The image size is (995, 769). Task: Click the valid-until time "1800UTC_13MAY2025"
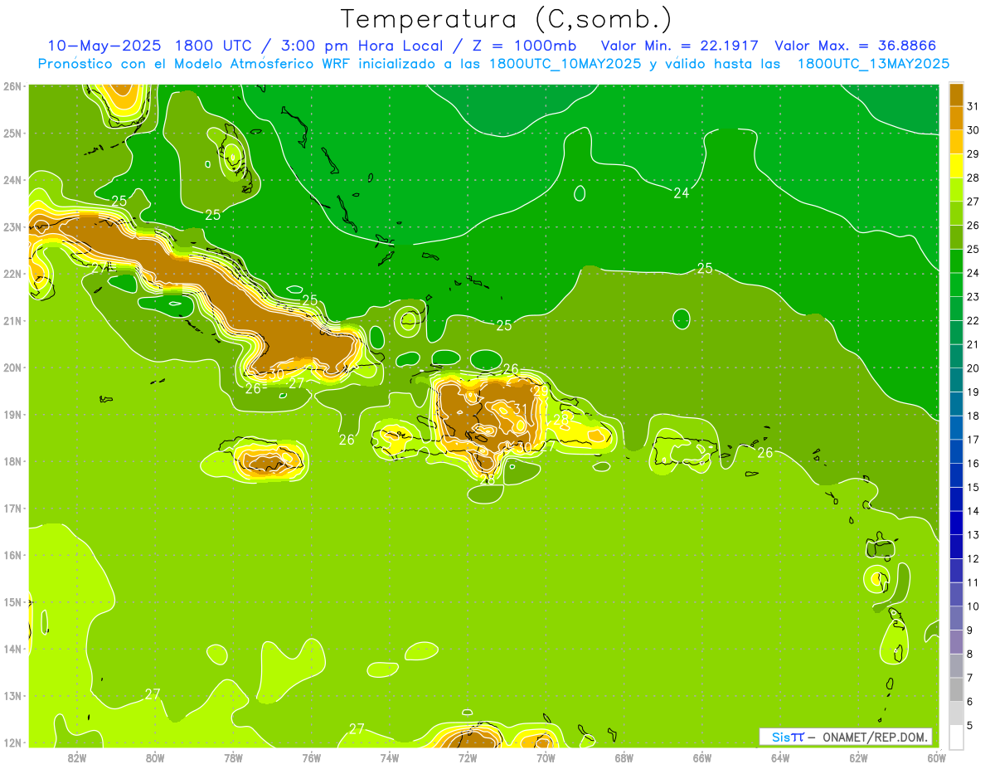(x=873, y=63)
